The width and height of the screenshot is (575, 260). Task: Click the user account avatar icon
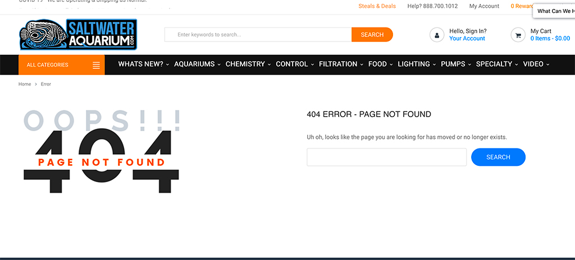pos(437,35)
